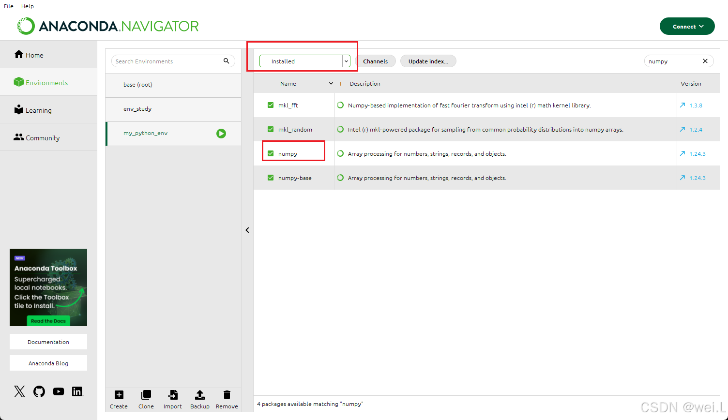Open the Documentation link
This screenshot has width=728, height=420.
[x=48, y=342]
